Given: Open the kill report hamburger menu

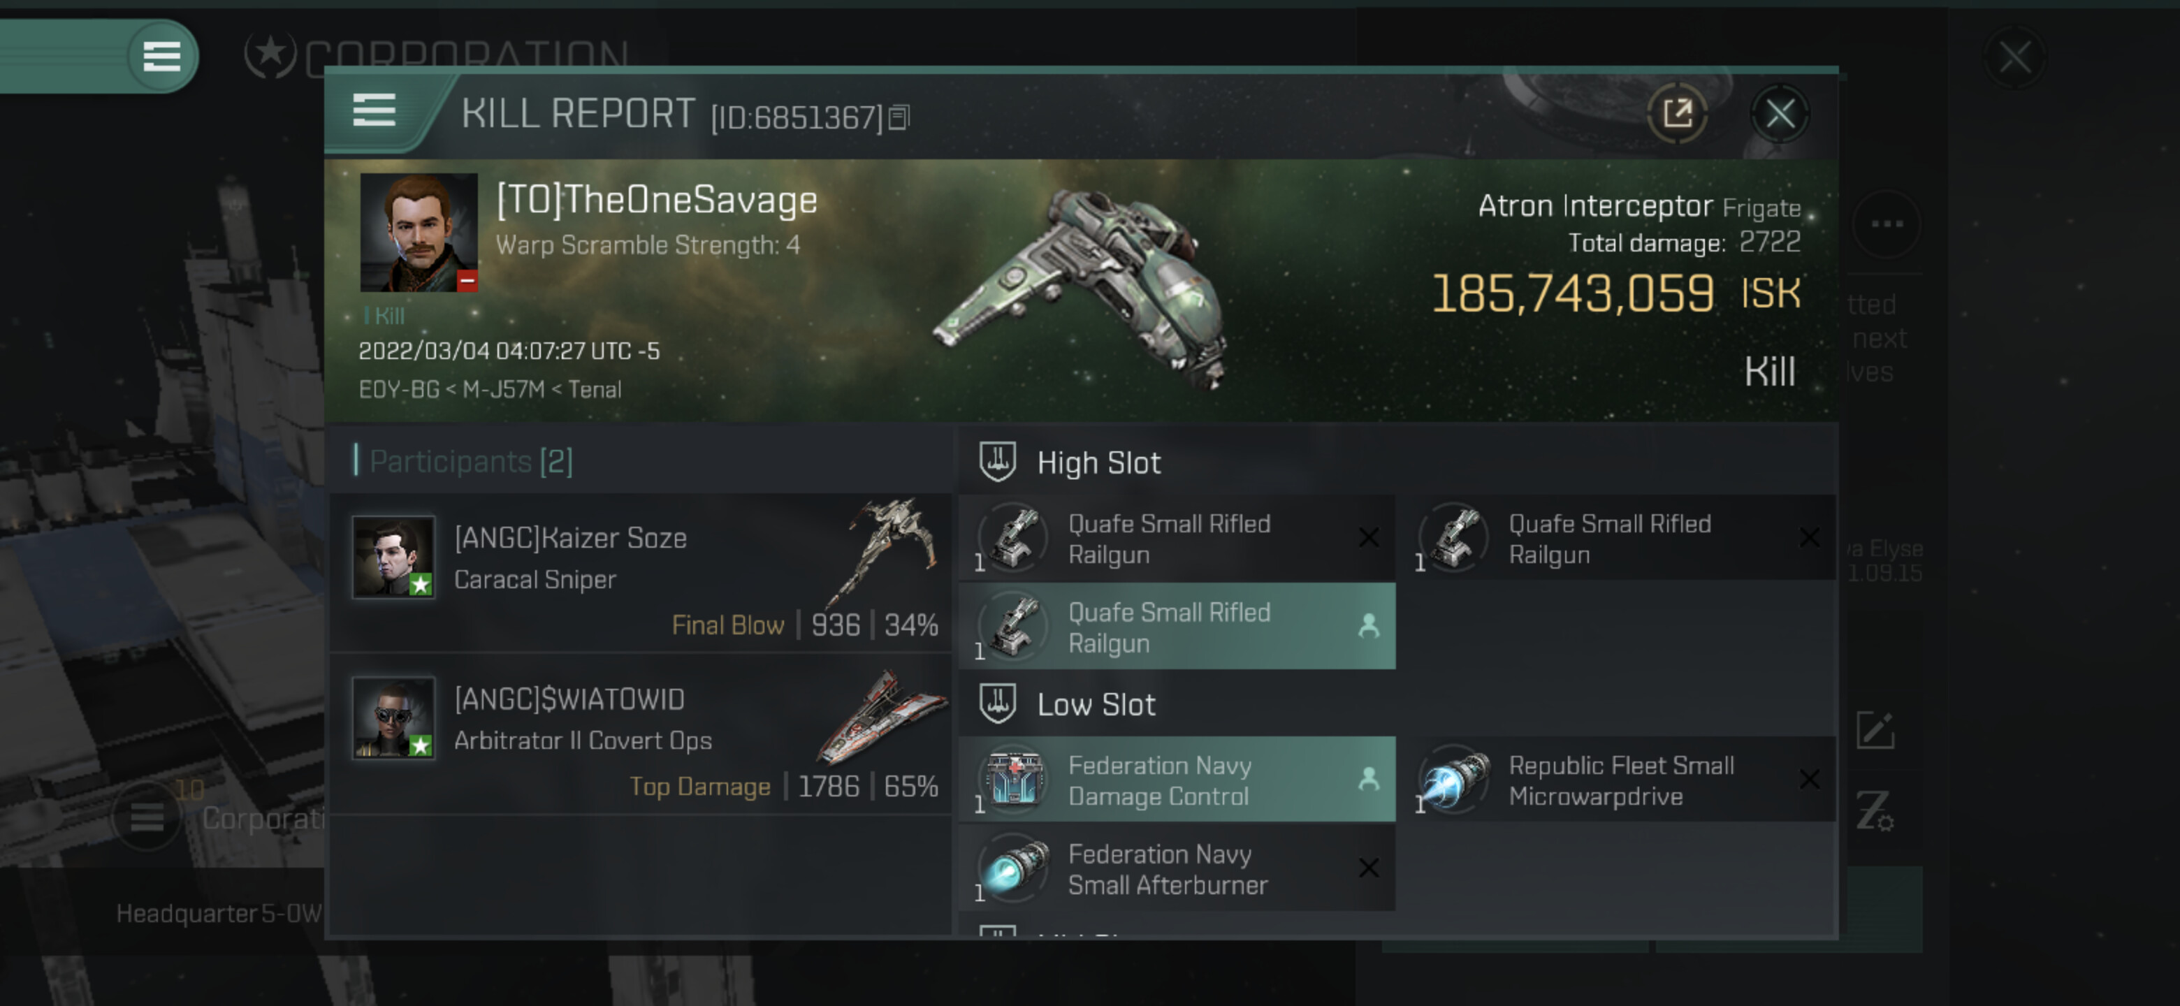Looking at the screenshot, I should [373, 111].
